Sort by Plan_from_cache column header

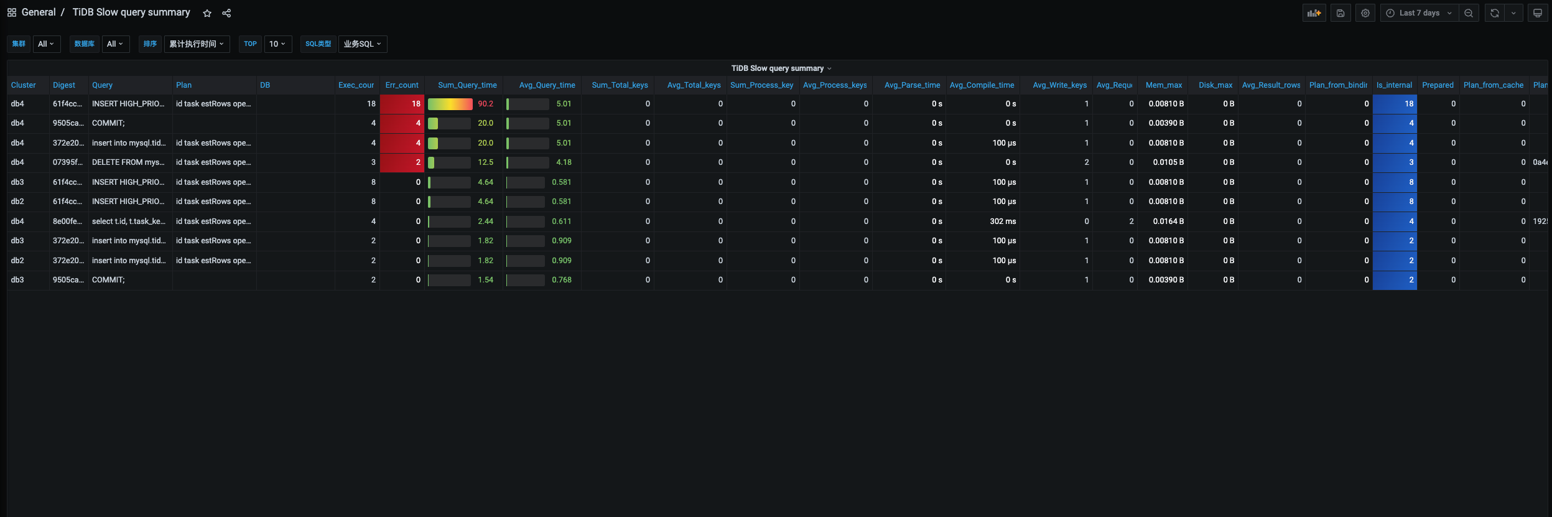(x=1493, y=85)
